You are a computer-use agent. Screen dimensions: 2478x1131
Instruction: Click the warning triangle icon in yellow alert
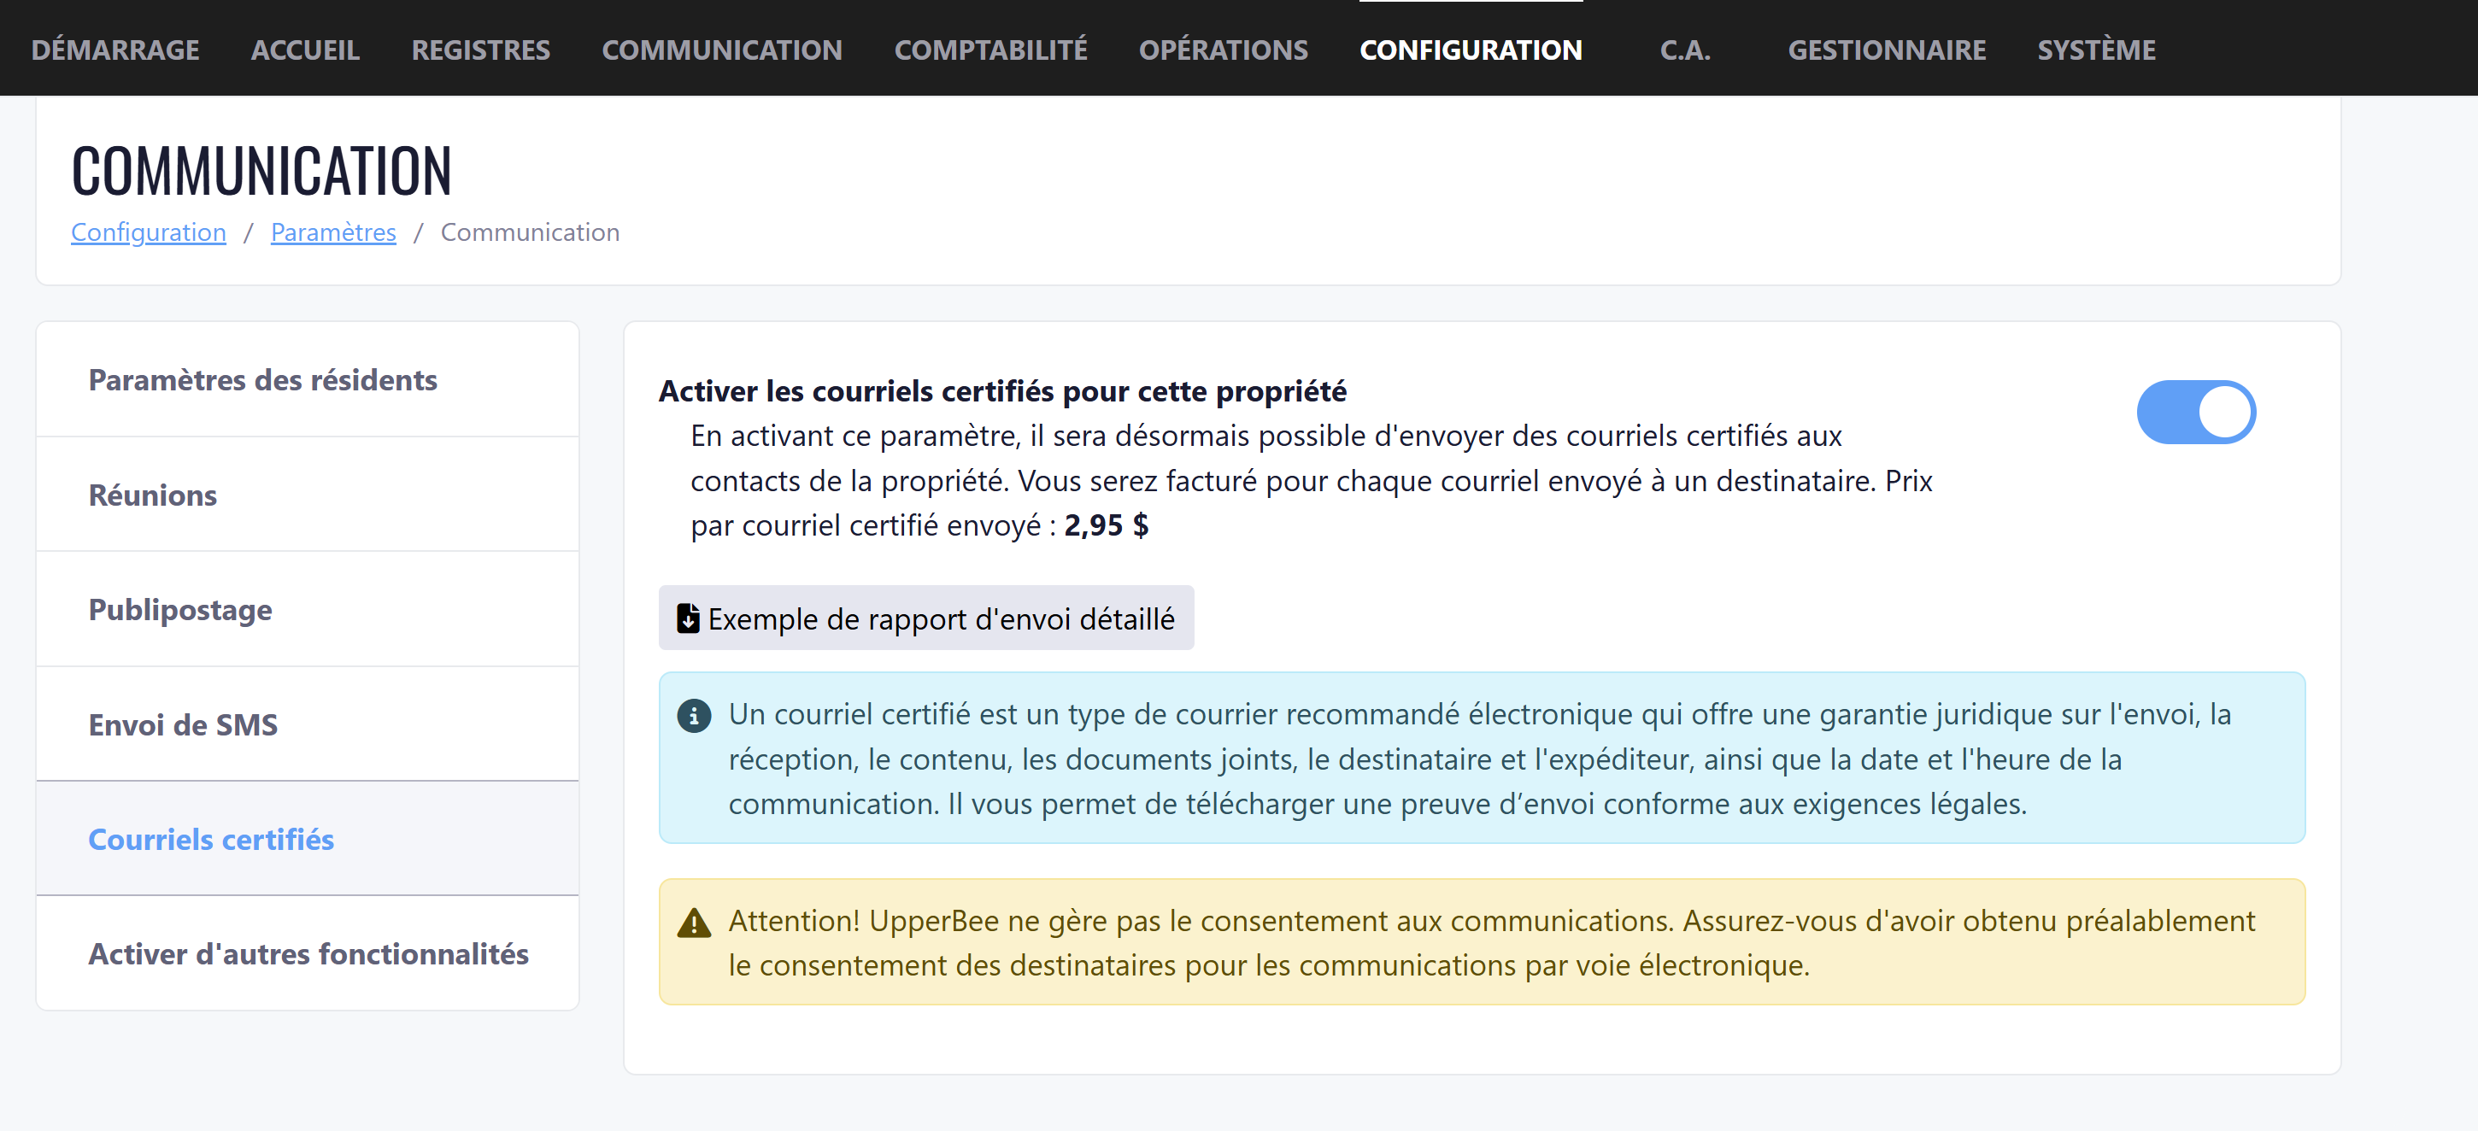coord(694,923)
